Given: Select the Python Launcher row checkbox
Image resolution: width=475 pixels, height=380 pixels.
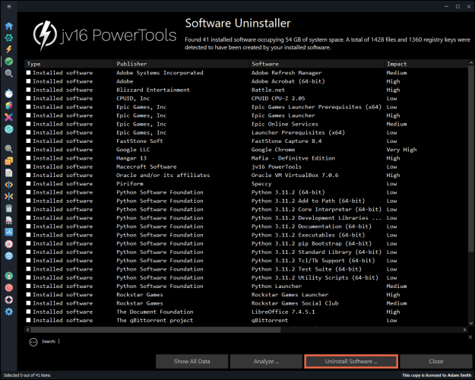Looking at the screenshot, I should 28,286.
